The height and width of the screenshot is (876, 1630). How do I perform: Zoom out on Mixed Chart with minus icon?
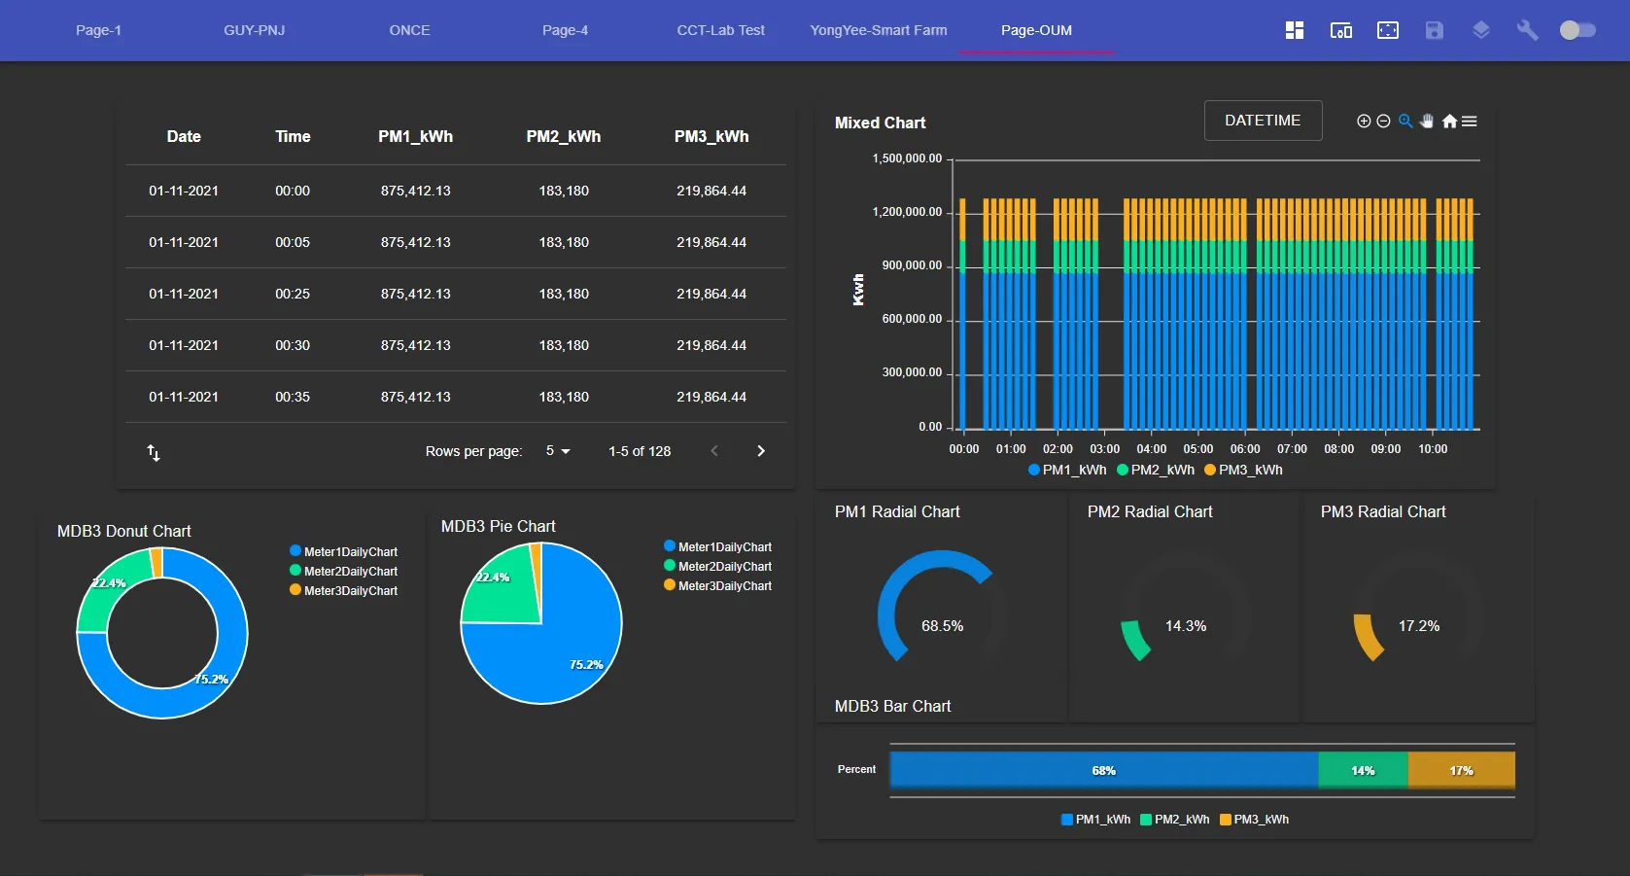click(1383, 122)
